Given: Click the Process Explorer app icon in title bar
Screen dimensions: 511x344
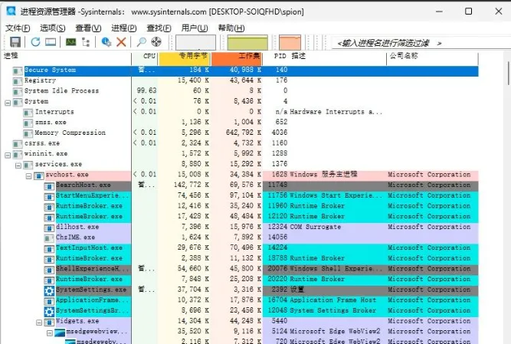Looking at the screenshot, I should 11,11.
